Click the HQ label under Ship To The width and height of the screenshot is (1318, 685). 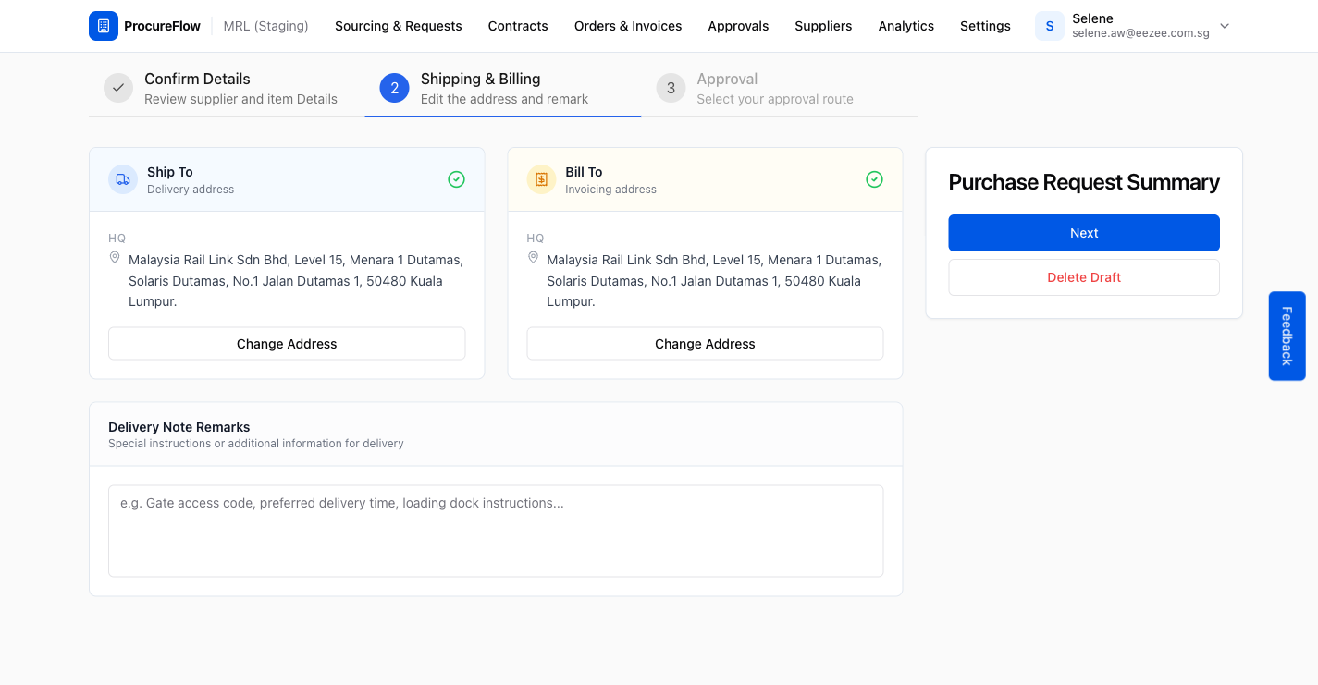point(117,239)
